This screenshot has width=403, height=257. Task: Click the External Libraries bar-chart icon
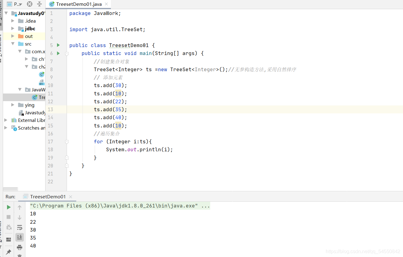tap(14, 120)
